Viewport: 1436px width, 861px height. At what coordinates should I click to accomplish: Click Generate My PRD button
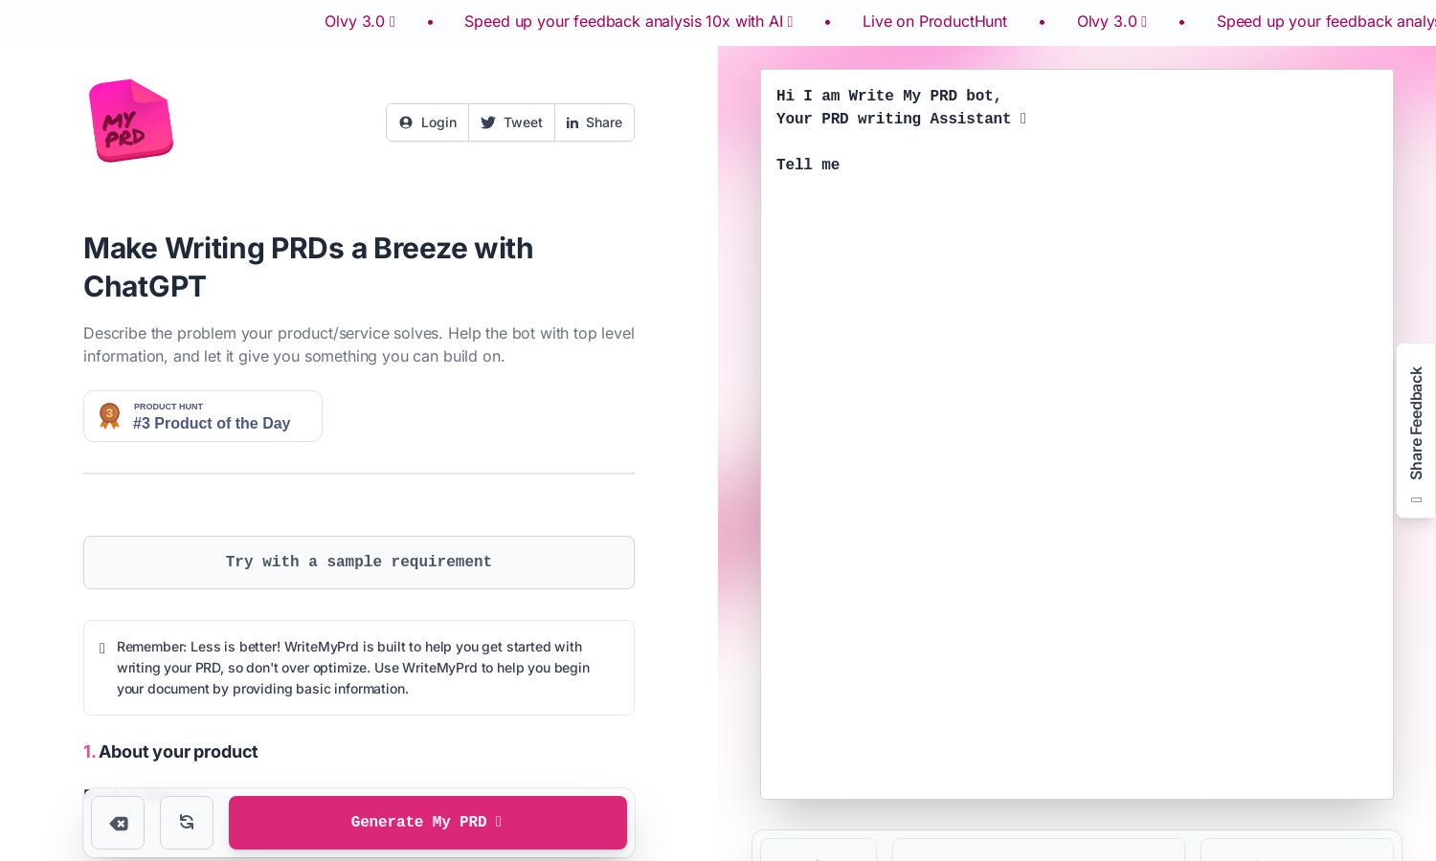(x=428, y=823)
